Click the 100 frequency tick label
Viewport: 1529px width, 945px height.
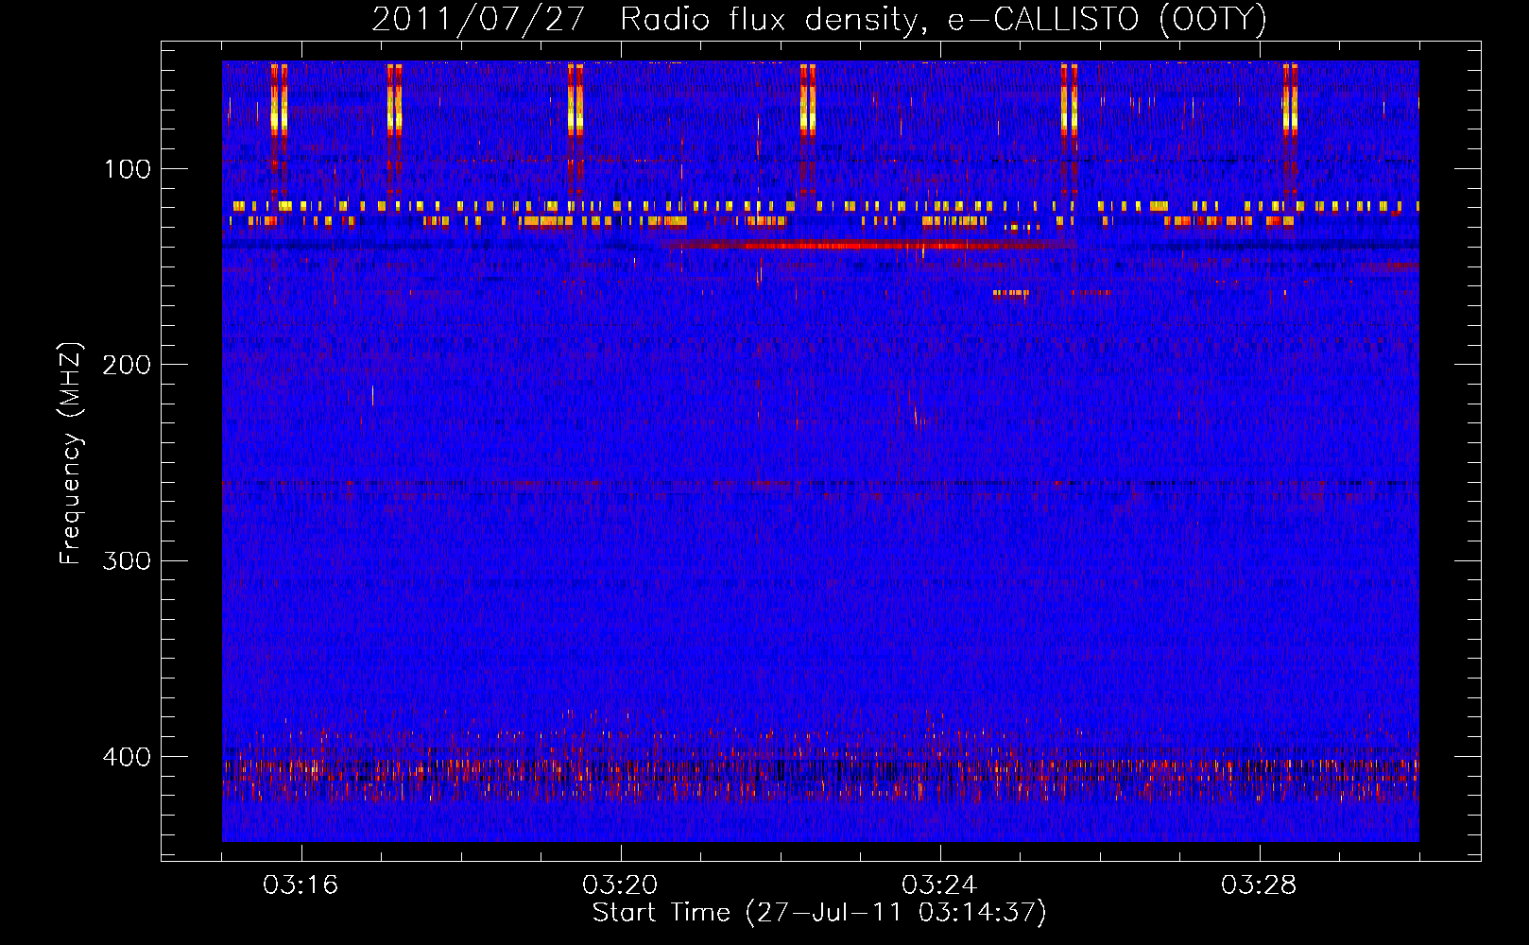[128, 169]
